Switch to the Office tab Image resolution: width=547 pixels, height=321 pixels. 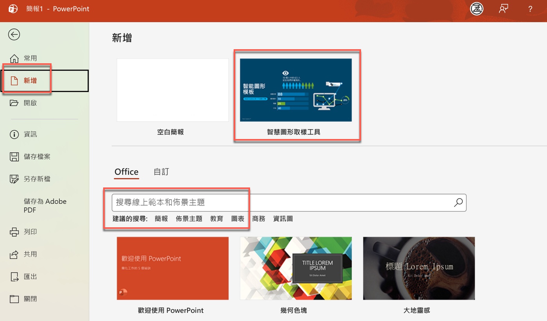point(127,172)
